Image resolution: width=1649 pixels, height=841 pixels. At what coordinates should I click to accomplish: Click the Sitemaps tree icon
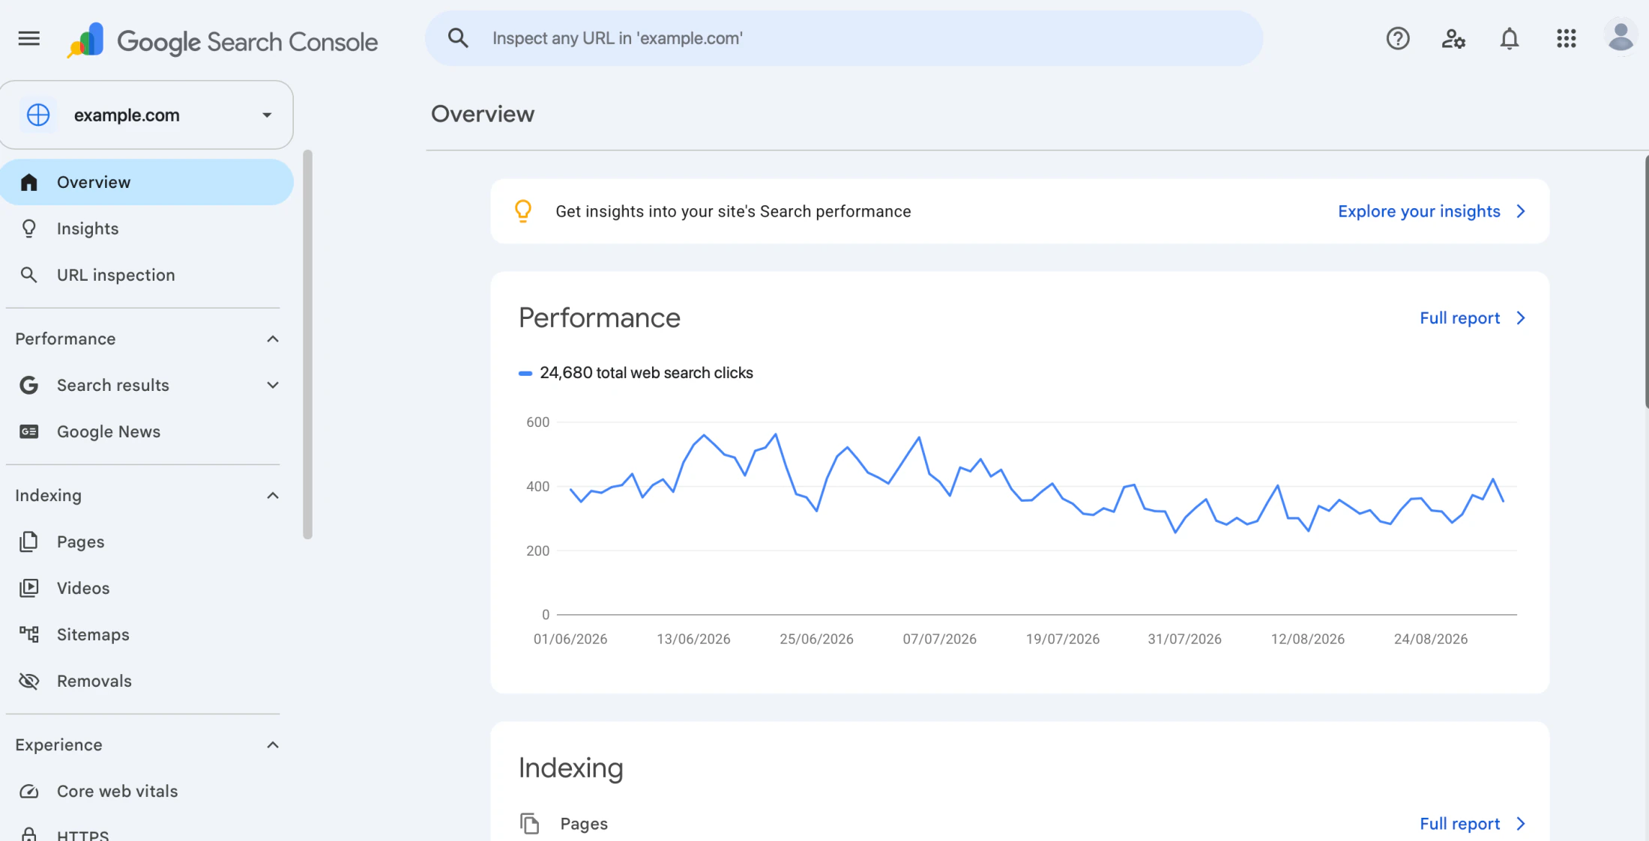(x=29, y=634)
